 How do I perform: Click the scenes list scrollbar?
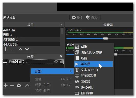pyautogui.click(x=62, y=31)
